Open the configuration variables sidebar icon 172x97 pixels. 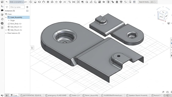(x=2, y=6)
